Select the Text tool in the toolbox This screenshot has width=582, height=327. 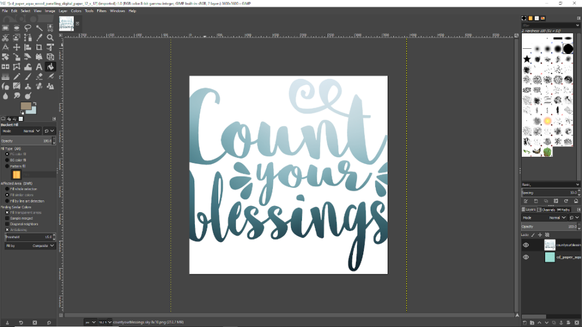coord(39,67)
